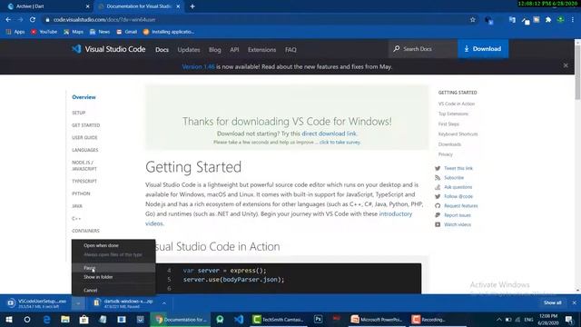The height and width of the screenshot is (327, 581).
Task: Expand the LANGUAGES sidebar section
Action: [85, 150]
